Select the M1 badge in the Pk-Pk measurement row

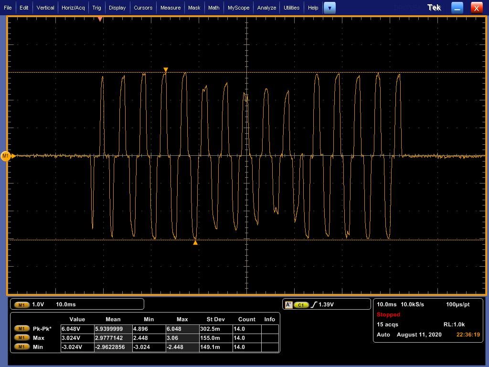tap(21, 329)
